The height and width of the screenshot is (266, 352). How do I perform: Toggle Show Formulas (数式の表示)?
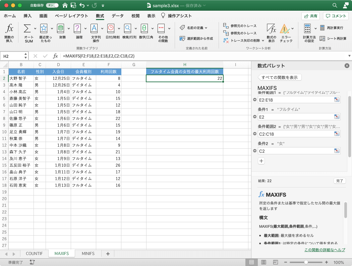pyautogui.click(x=272, y=33)
